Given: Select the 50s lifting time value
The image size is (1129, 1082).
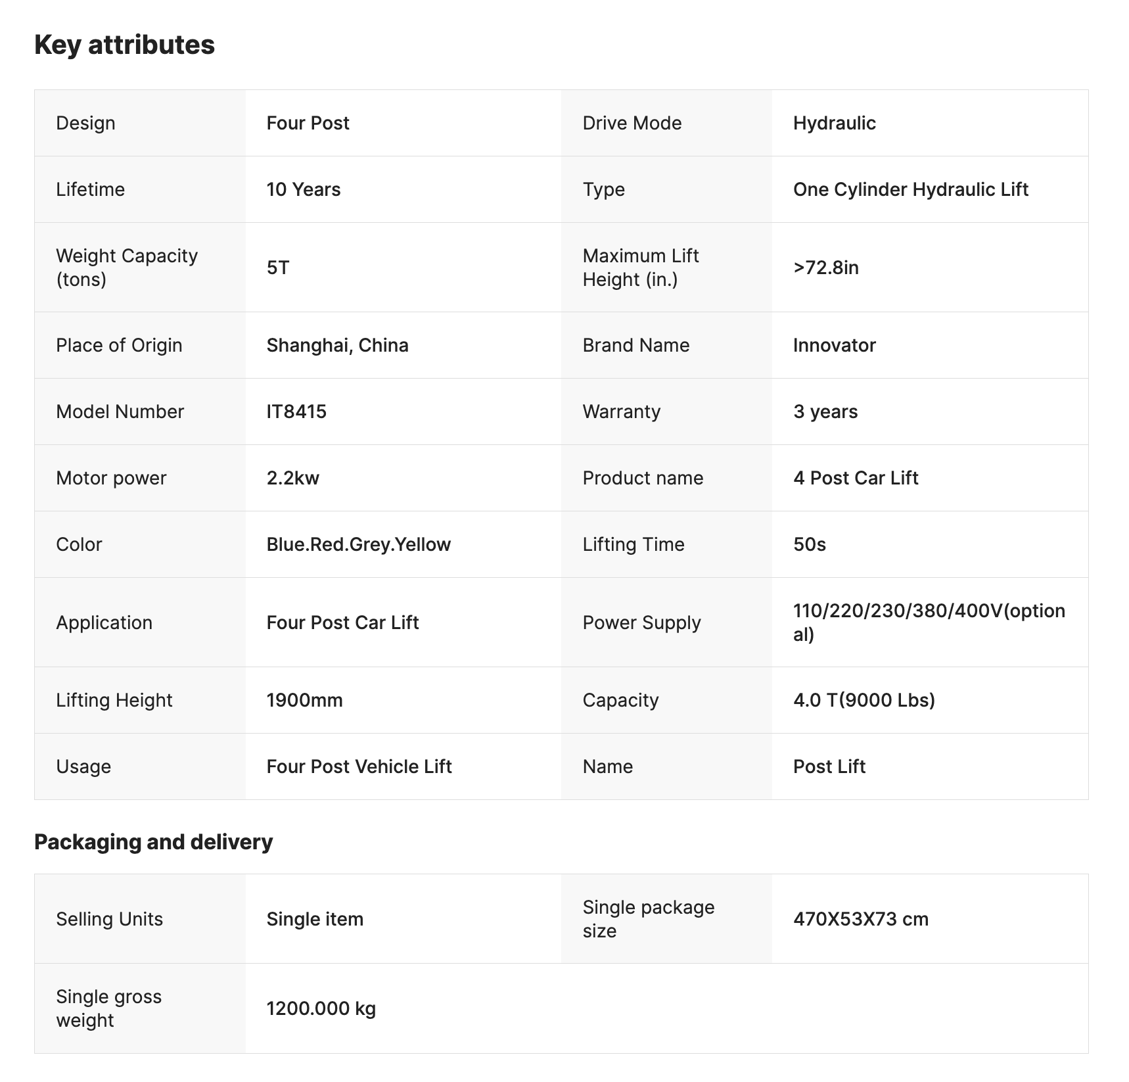Looking at the screenshot, I should click(809, 544).
